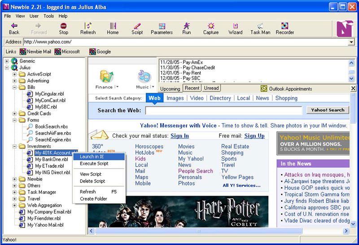The height and width of the screenshot is (245, 359).
Task: Click the Outlook Appointments clock icon
Action: pos(264,88)
